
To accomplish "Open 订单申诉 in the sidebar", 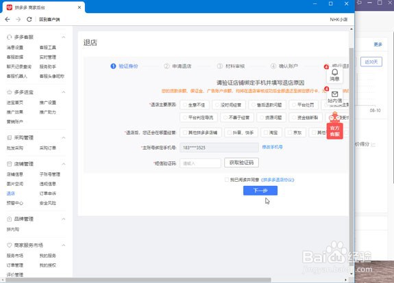I will coord(48,193).
